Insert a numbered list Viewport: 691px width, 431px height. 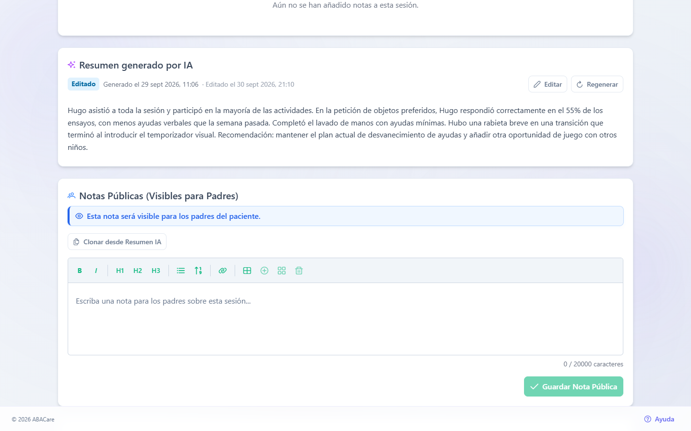coord(198,271)
